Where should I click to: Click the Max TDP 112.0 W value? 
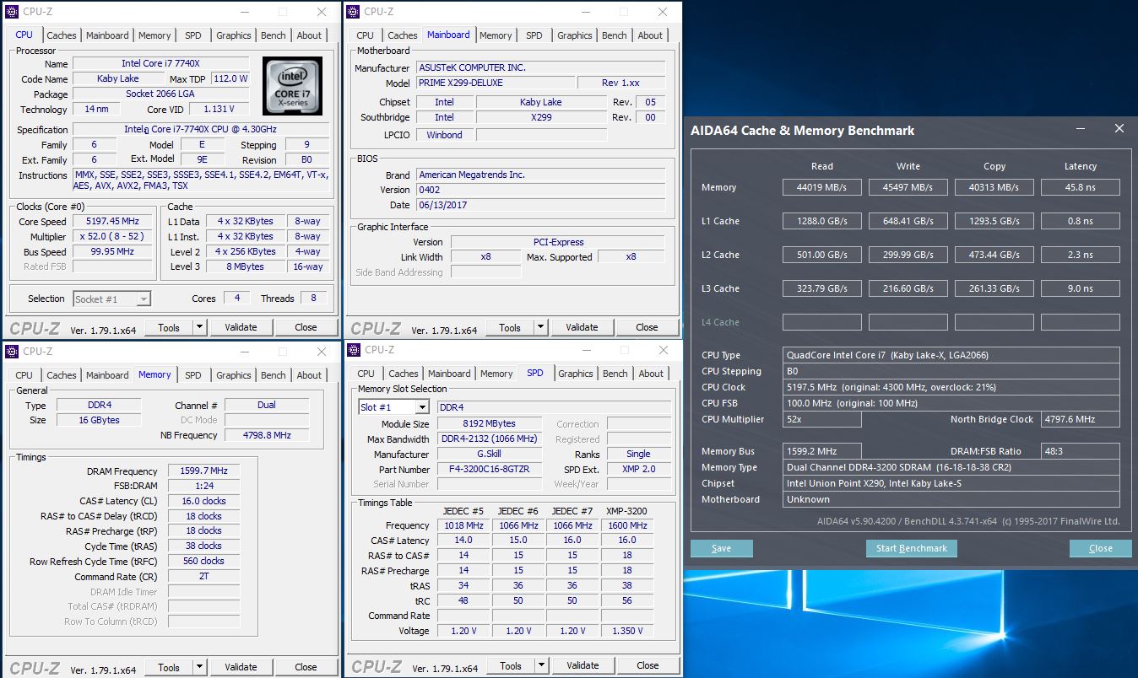tap(230, 78)
